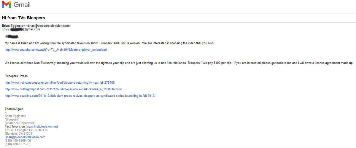This screenshot has height=148, width=356.
Task: Click sender name Brian Eggleston
Action: 14,26
